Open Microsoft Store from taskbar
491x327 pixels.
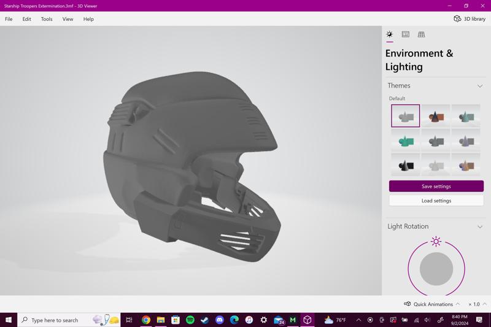[x=176, y=320]
